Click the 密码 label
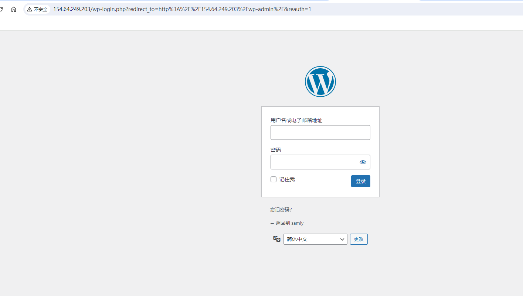 [x=276, y=150]
